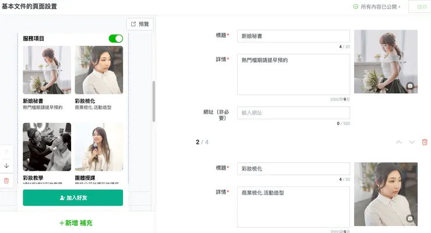This screenshot has height=233, width=431.
Task: Click the 新娘秘書 title under preview card
Action: pyautogui.click(x=33, y=101)
